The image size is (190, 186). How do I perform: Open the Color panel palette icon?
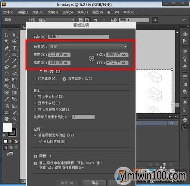pos(185,34)
